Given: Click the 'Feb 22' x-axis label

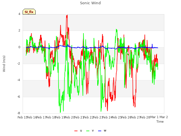Looking at the screenshot, I should (89, 117).
